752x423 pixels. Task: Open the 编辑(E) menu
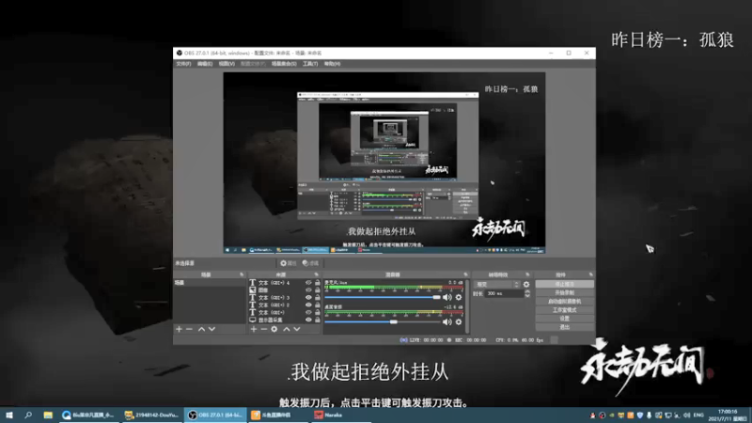(x=205, y=64)
